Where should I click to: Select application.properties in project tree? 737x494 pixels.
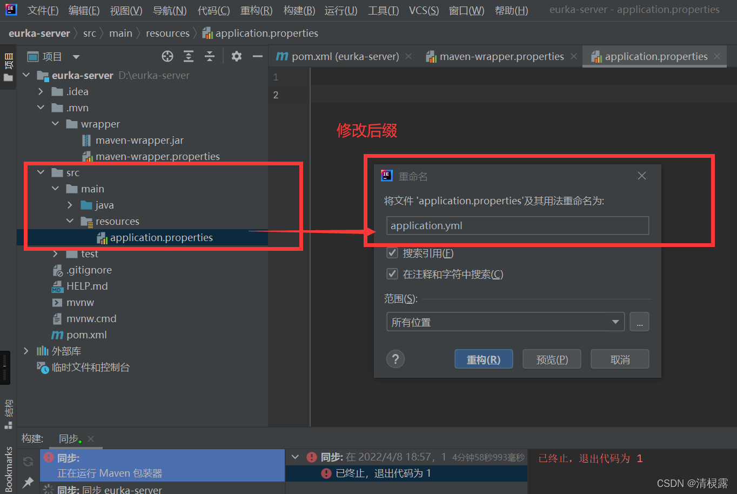click(x=155, y=238)
